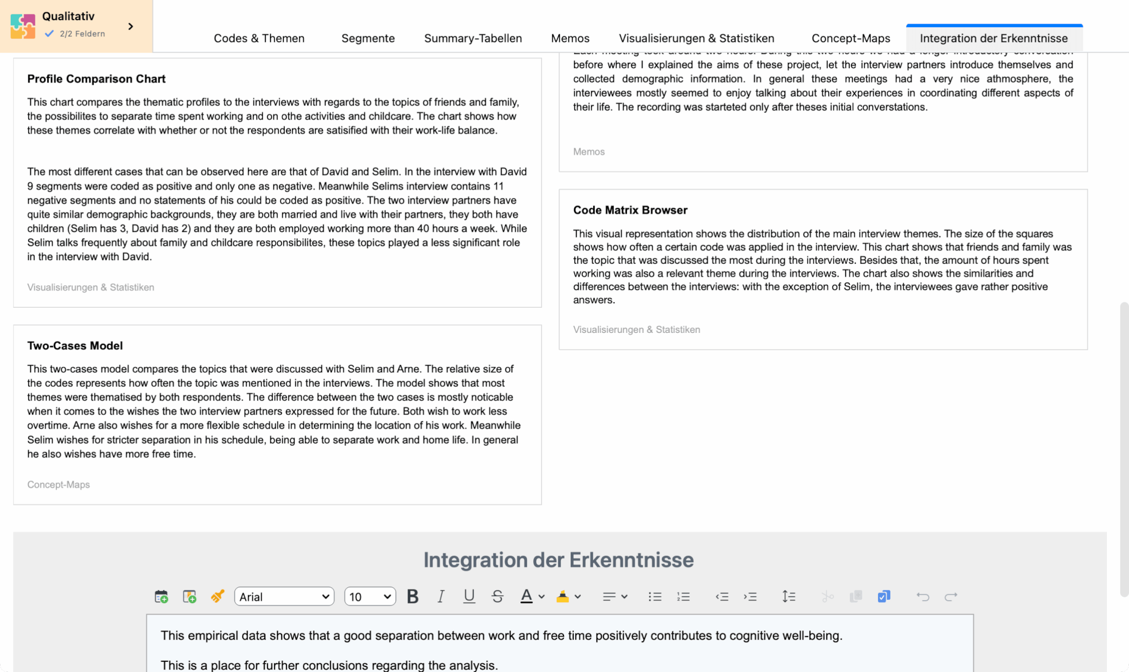Toggle italic formatting
Screen dimensions: 1129x672
pos(440,597)
